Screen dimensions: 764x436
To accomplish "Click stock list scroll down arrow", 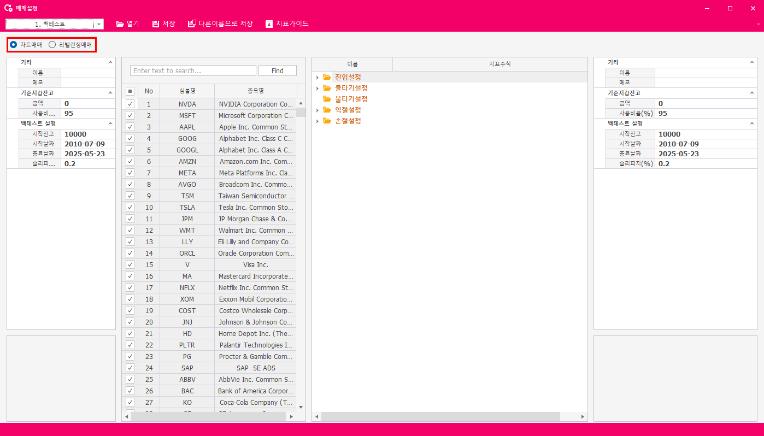I will pos(301,407).
